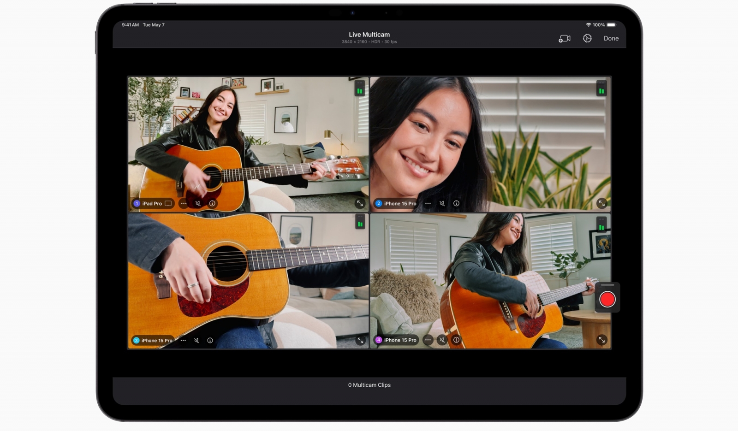Image resolution: width=738 pixels, height=431 pixels.
Task: Select the camera 4 iPhone 15 Pro label
Action: click(x=396, y=340)
